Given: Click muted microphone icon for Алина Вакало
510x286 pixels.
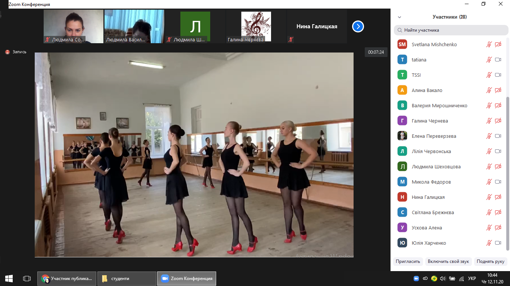Looking at the screenshot, I should 489,90.
